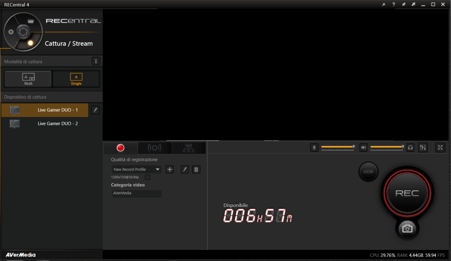Viewport: 451px width, 261px height.
Task: Toggle headphone audio monitoring
Action: click(x=410, y=147)
